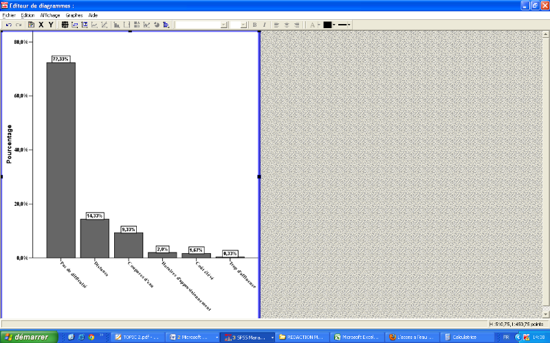Click the démarrer Start button
Viewport: 550px width, 343px height.
(x=29, y=337)
